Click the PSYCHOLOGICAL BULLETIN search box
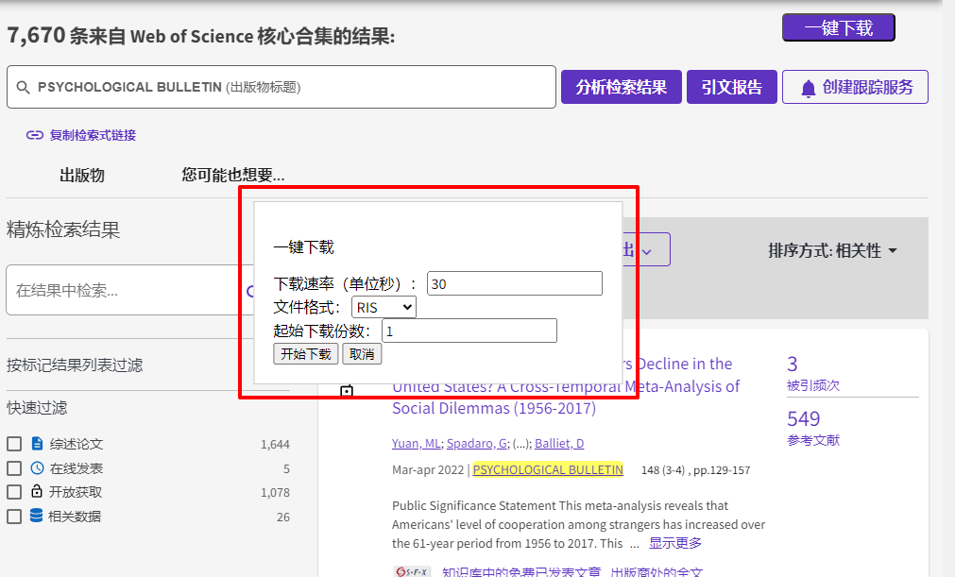This screenshot has width=955, height=577. coord(281,87)
